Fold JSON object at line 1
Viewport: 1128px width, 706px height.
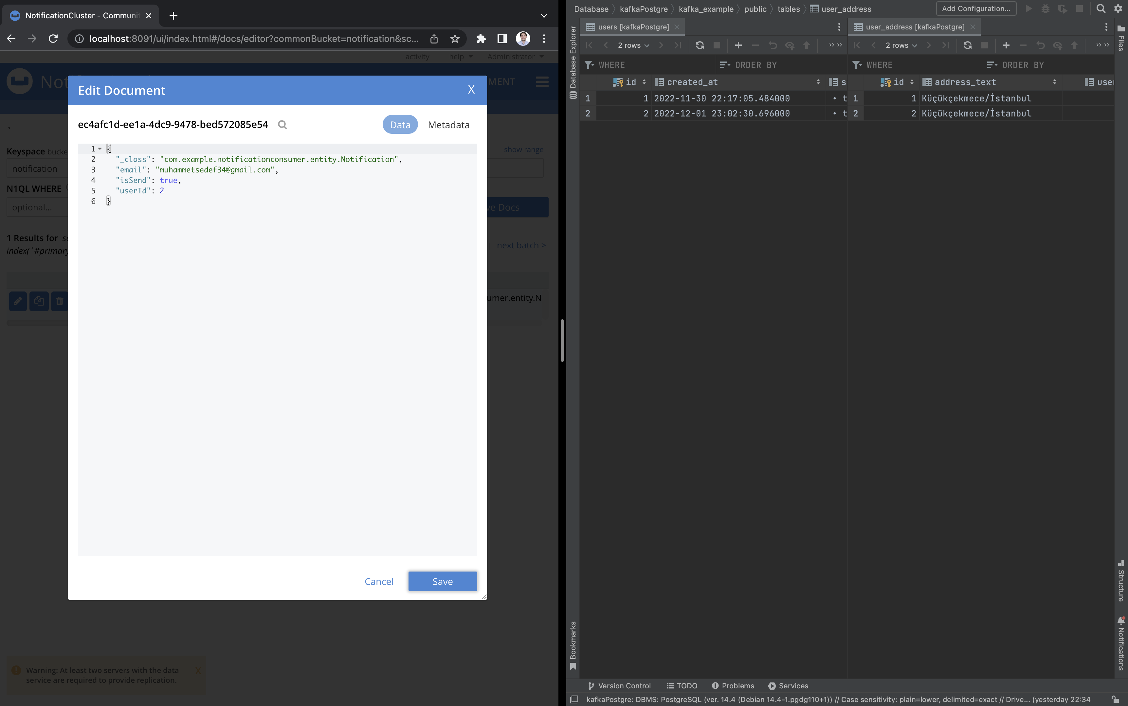tap(100, 149)
